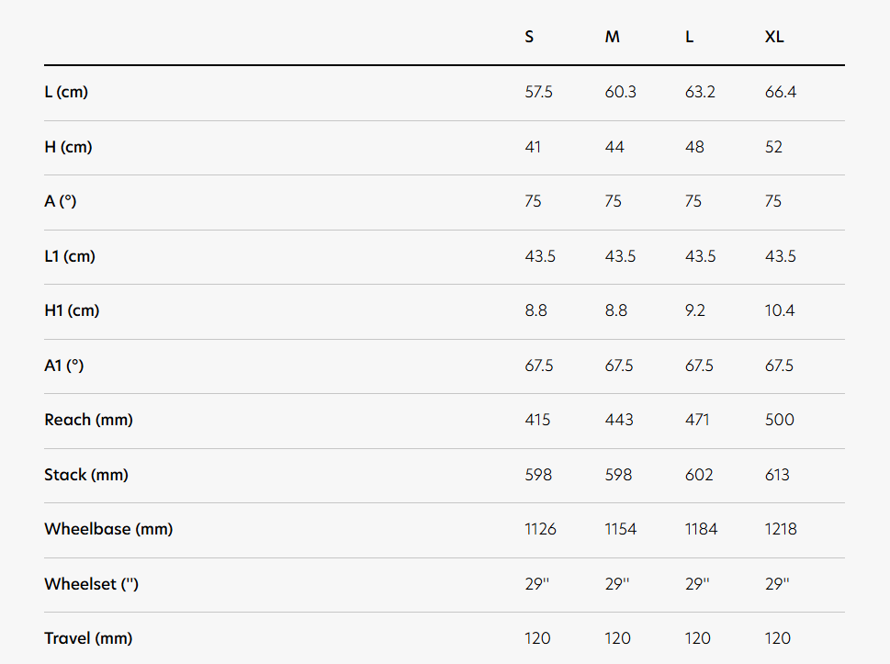Click the Stack (mm) row label
This screenshot has height=664, width=890.
(86, 475)
